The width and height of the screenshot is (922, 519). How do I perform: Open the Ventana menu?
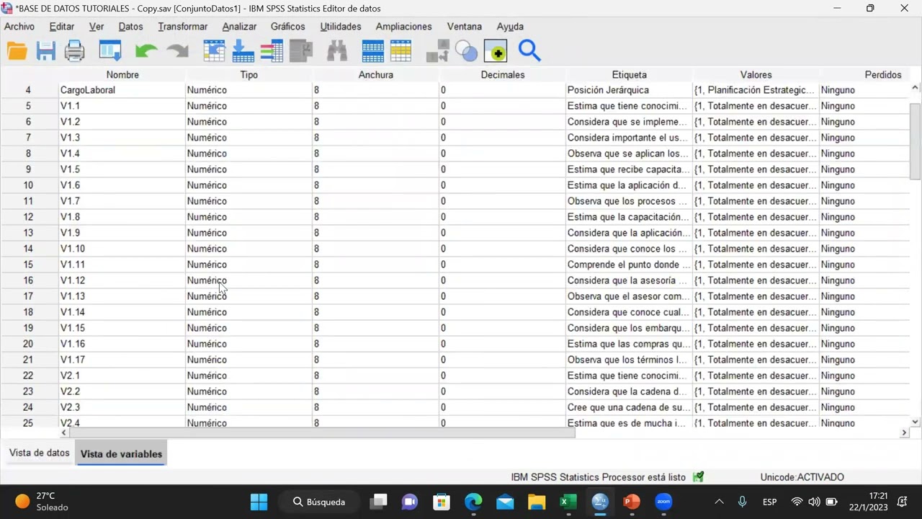pyautogui.click(x=465, y=27)
